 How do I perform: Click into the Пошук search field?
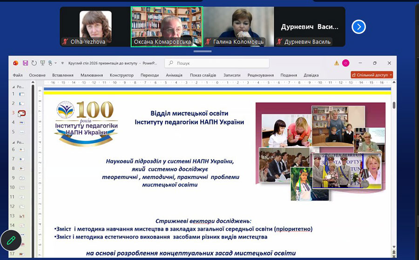216,63
